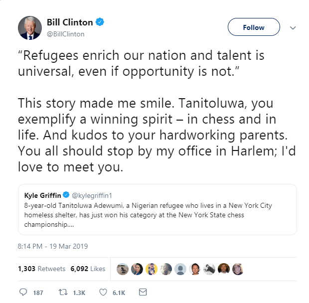View the 6,092 Likes list
Image resolution: width=309 pixels, height=303 pixels.
(x=88, y=269)
